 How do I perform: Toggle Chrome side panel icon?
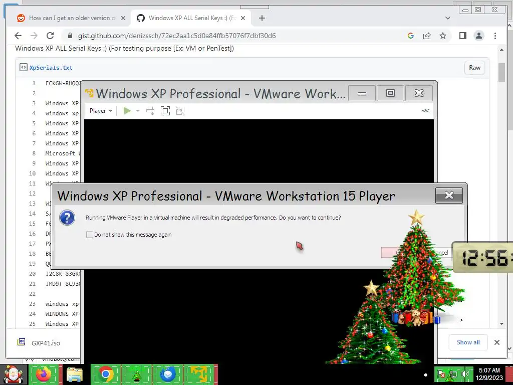click(x=462, y=36)
